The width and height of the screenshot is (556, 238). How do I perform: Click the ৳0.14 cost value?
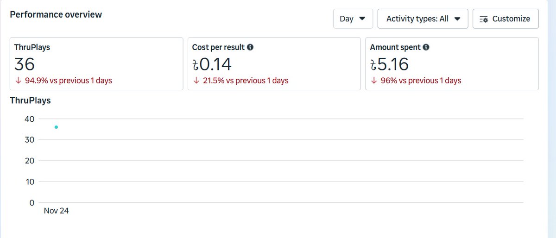coord(212,64)
